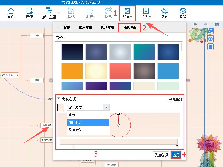Viewport: 223px width, 167px height.
Task: Select the solid orange preset
Action: coord(72,71)
